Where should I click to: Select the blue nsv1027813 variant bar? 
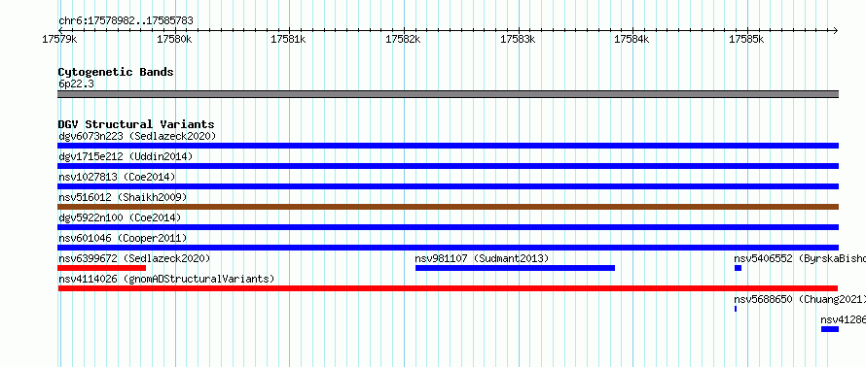(x=448, y=186)
